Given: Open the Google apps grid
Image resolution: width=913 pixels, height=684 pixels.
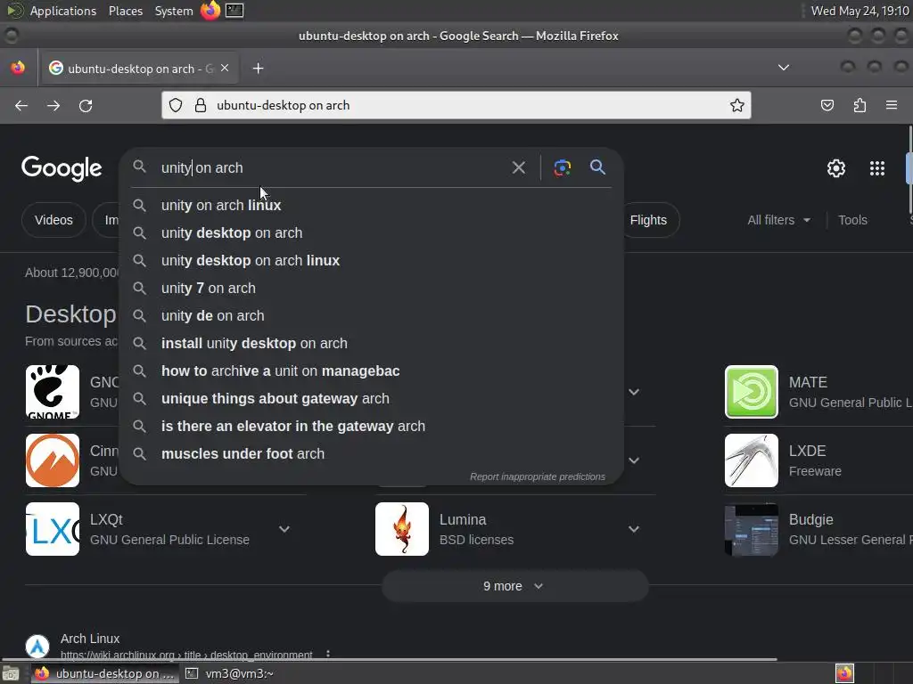Looking at the screenshot, I should [877, 168].
